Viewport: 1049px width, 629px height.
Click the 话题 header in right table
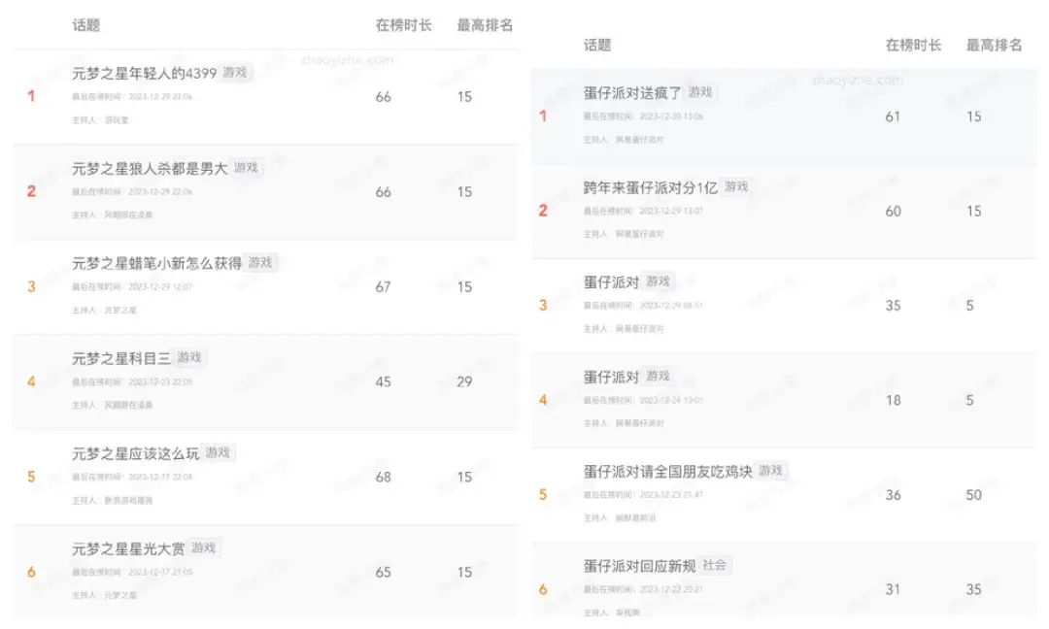(597, 46)
